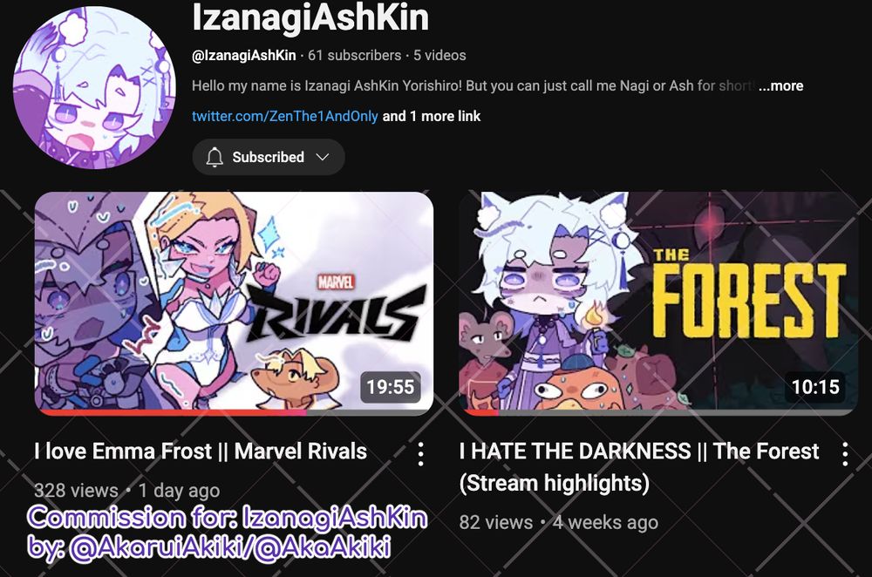Click the @IzanagiAshKin channel handle
Image resolution: width=872 pixels, height=577 pixels.
tap(243, 56)
